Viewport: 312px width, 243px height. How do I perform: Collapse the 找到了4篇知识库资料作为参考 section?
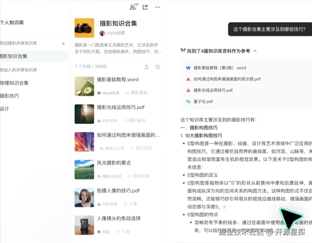(x=255, y=51)
